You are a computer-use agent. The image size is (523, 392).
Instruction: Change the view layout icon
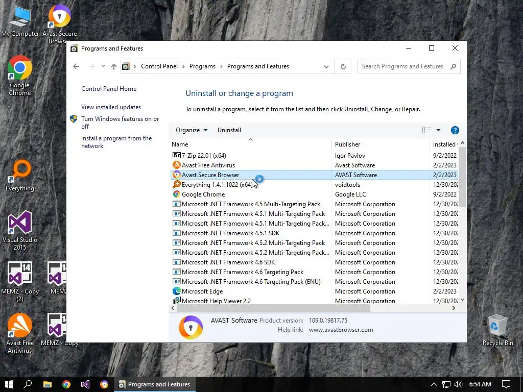426,130
